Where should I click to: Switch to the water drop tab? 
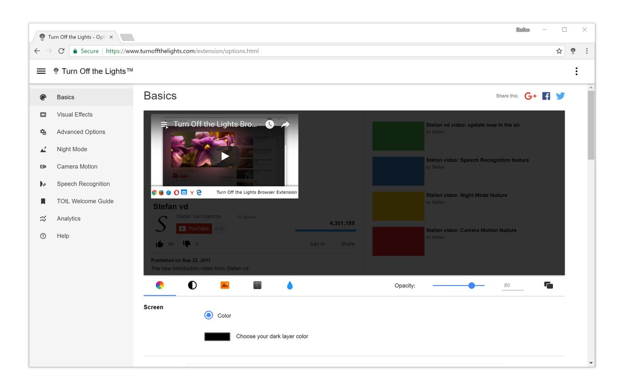[290, 285]
